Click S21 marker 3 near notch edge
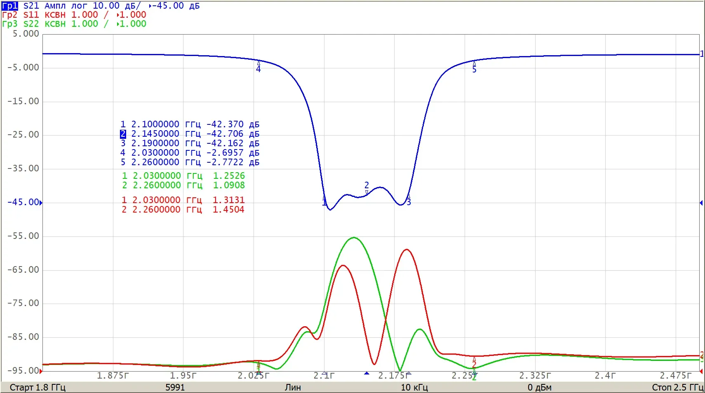This screenshot has width=705, height=393. coord(409,201)
